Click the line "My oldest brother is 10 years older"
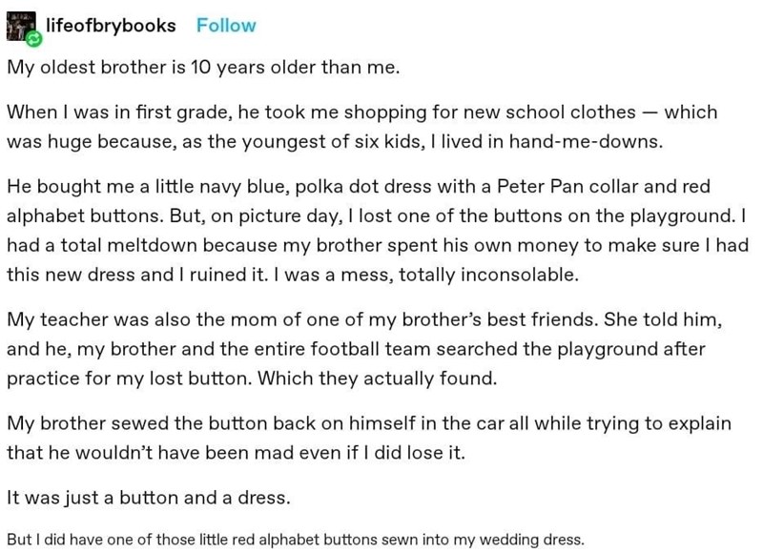This screenshot has height=553, width=763. (x=204, y=69)
